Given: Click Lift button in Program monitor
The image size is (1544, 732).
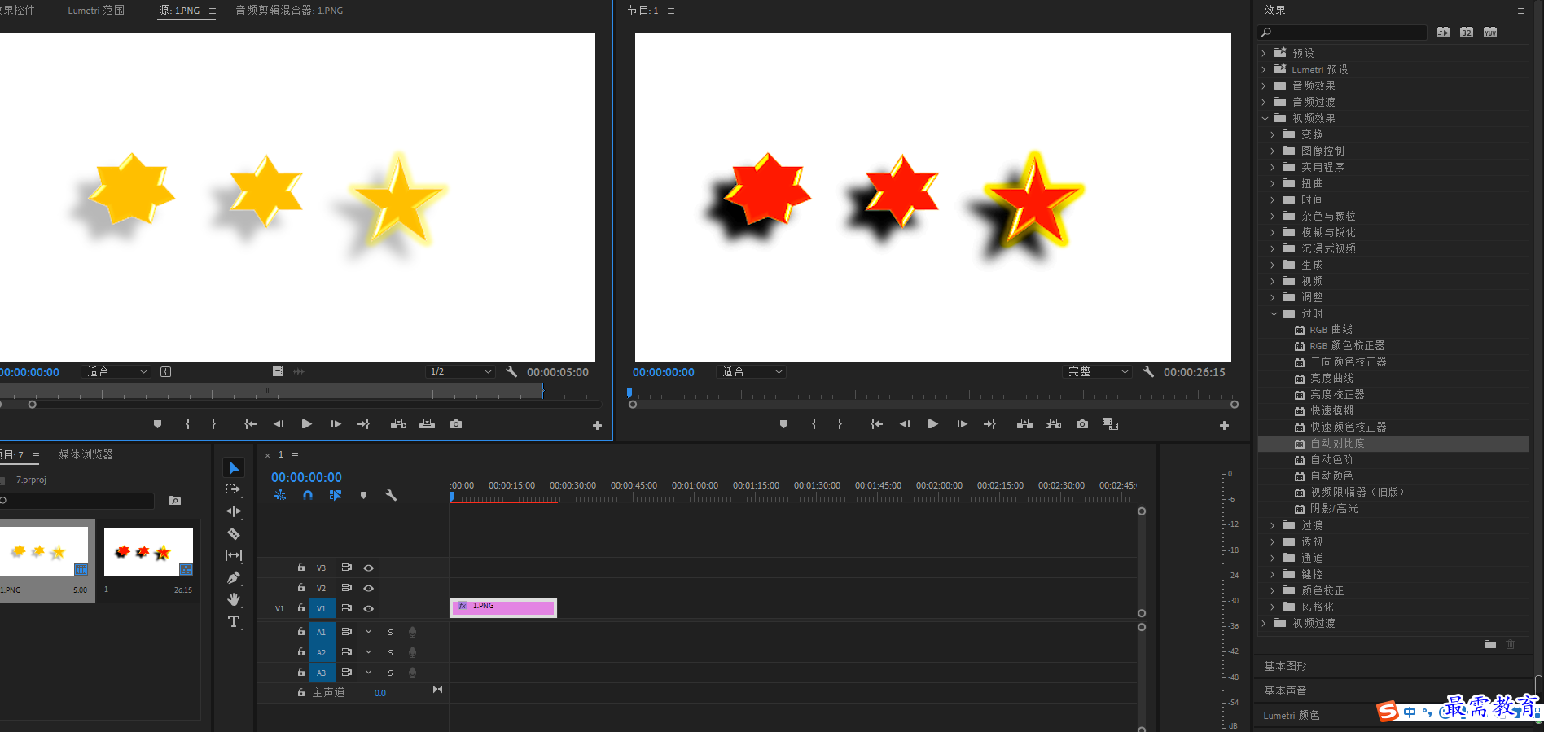Looking at the screenshot, I should tap(1024, 424).
